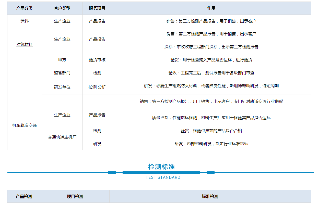319x203 pixels.
Task: Select the 产品检测 column header
Action: click(x=24, y=197)
